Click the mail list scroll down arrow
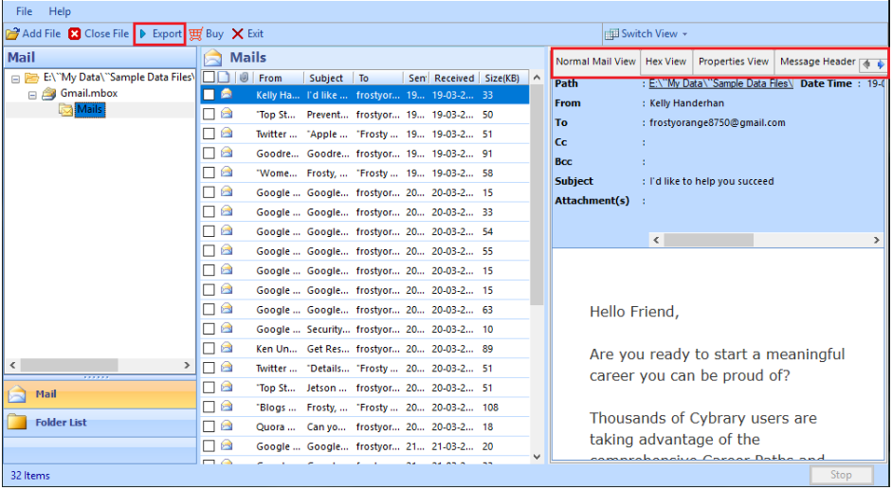 point(537,457)
